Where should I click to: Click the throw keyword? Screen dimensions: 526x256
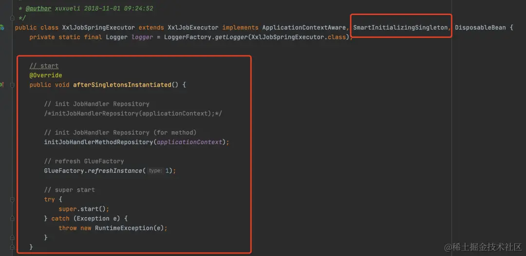[x=68, y=228]
